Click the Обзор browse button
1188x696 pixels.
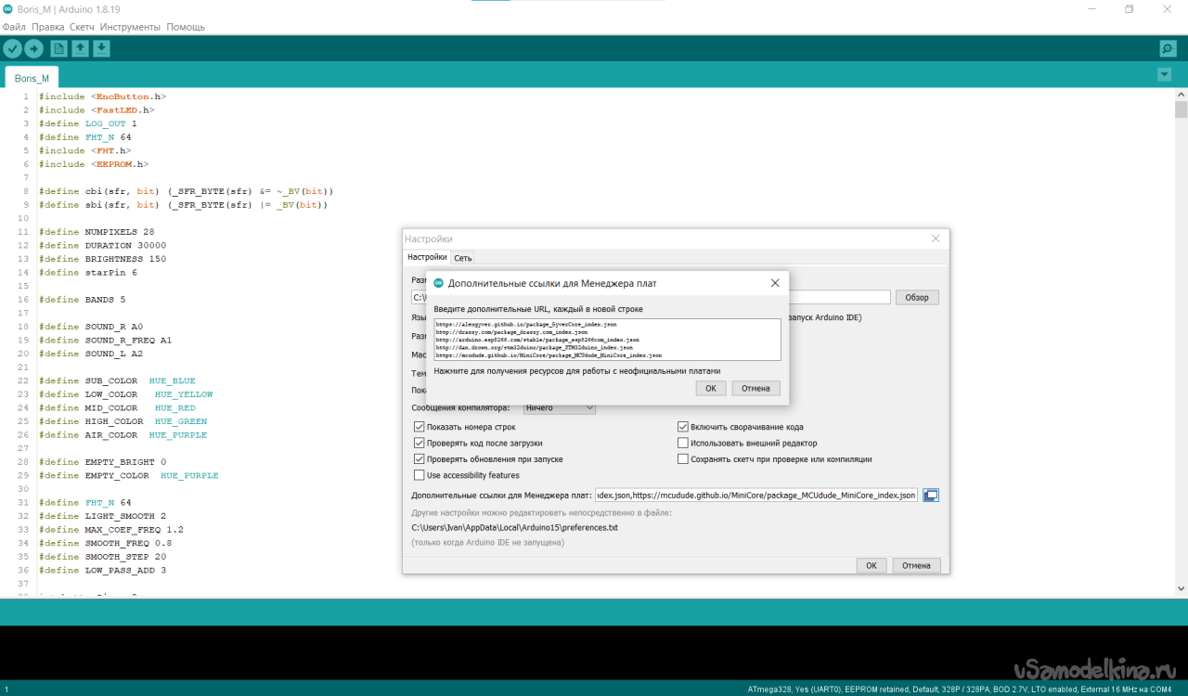pyautogui.click(x=917, y=298)
